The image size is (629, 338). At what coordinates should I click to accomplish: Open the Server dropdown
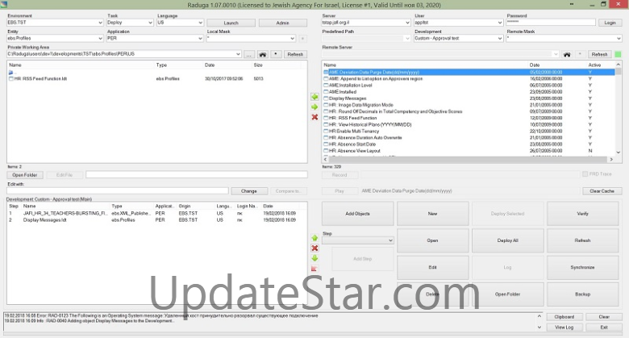(x=366, y=23)
